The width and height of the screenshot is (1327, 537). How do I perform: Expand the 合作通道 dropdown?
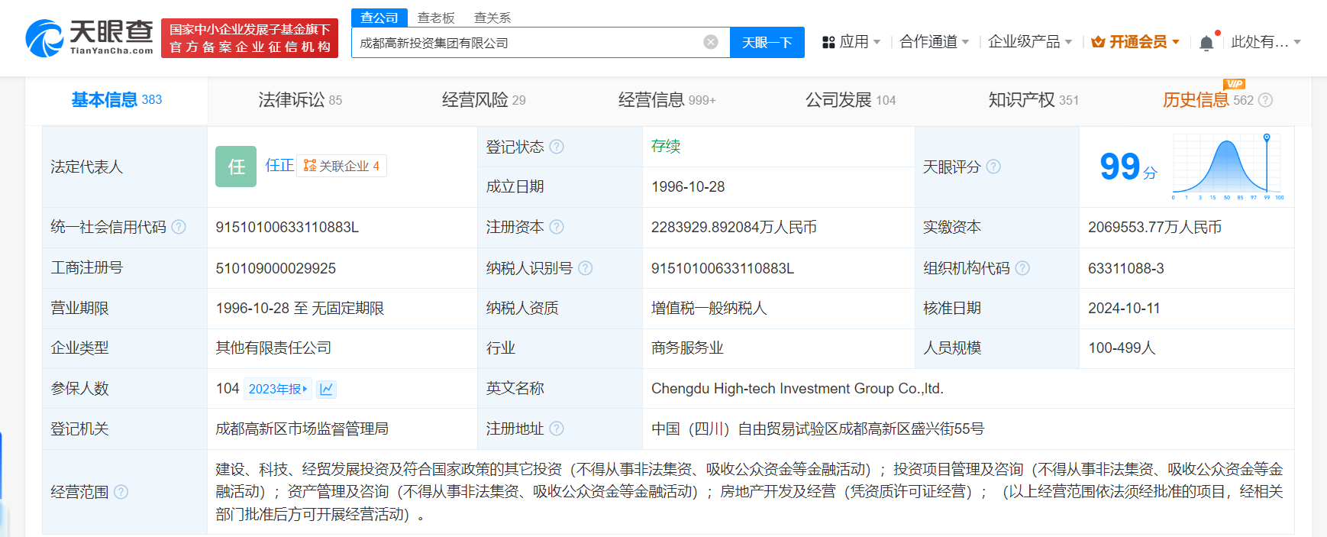point(965,42)
